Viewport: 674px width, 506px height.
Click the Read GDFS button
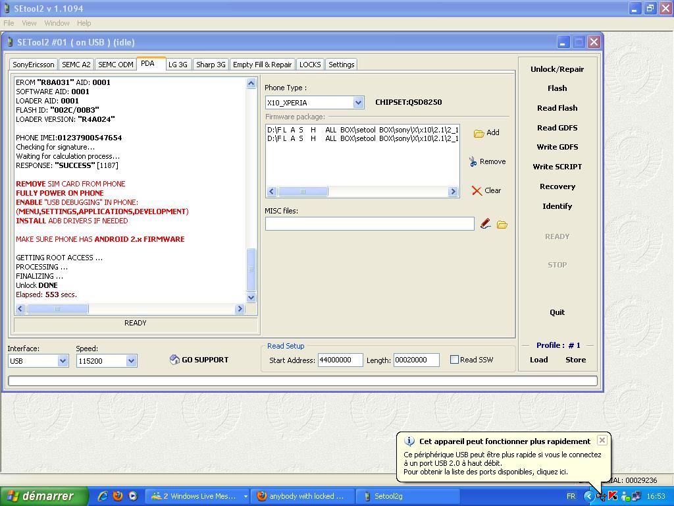click(557, 128)
